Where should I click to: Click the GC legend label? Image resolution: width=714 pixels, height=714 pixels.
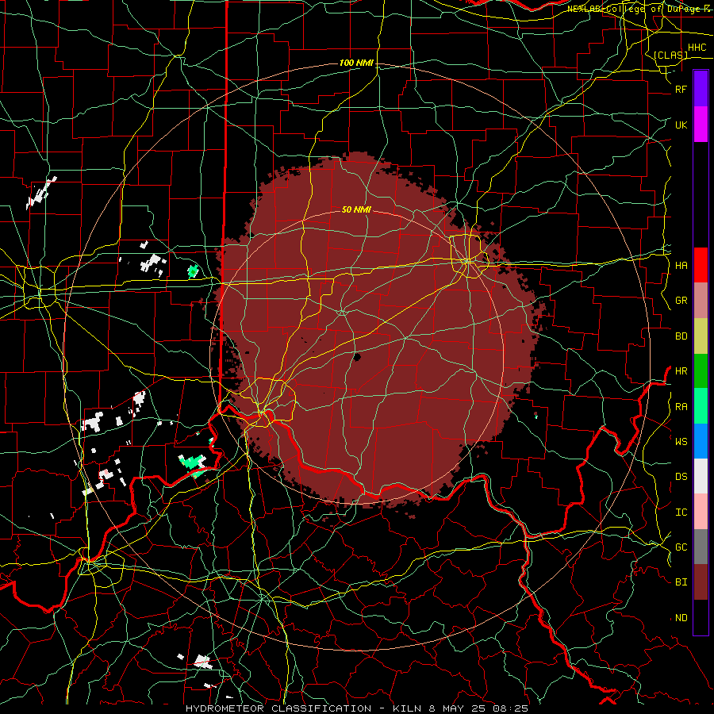click(681, 547)
